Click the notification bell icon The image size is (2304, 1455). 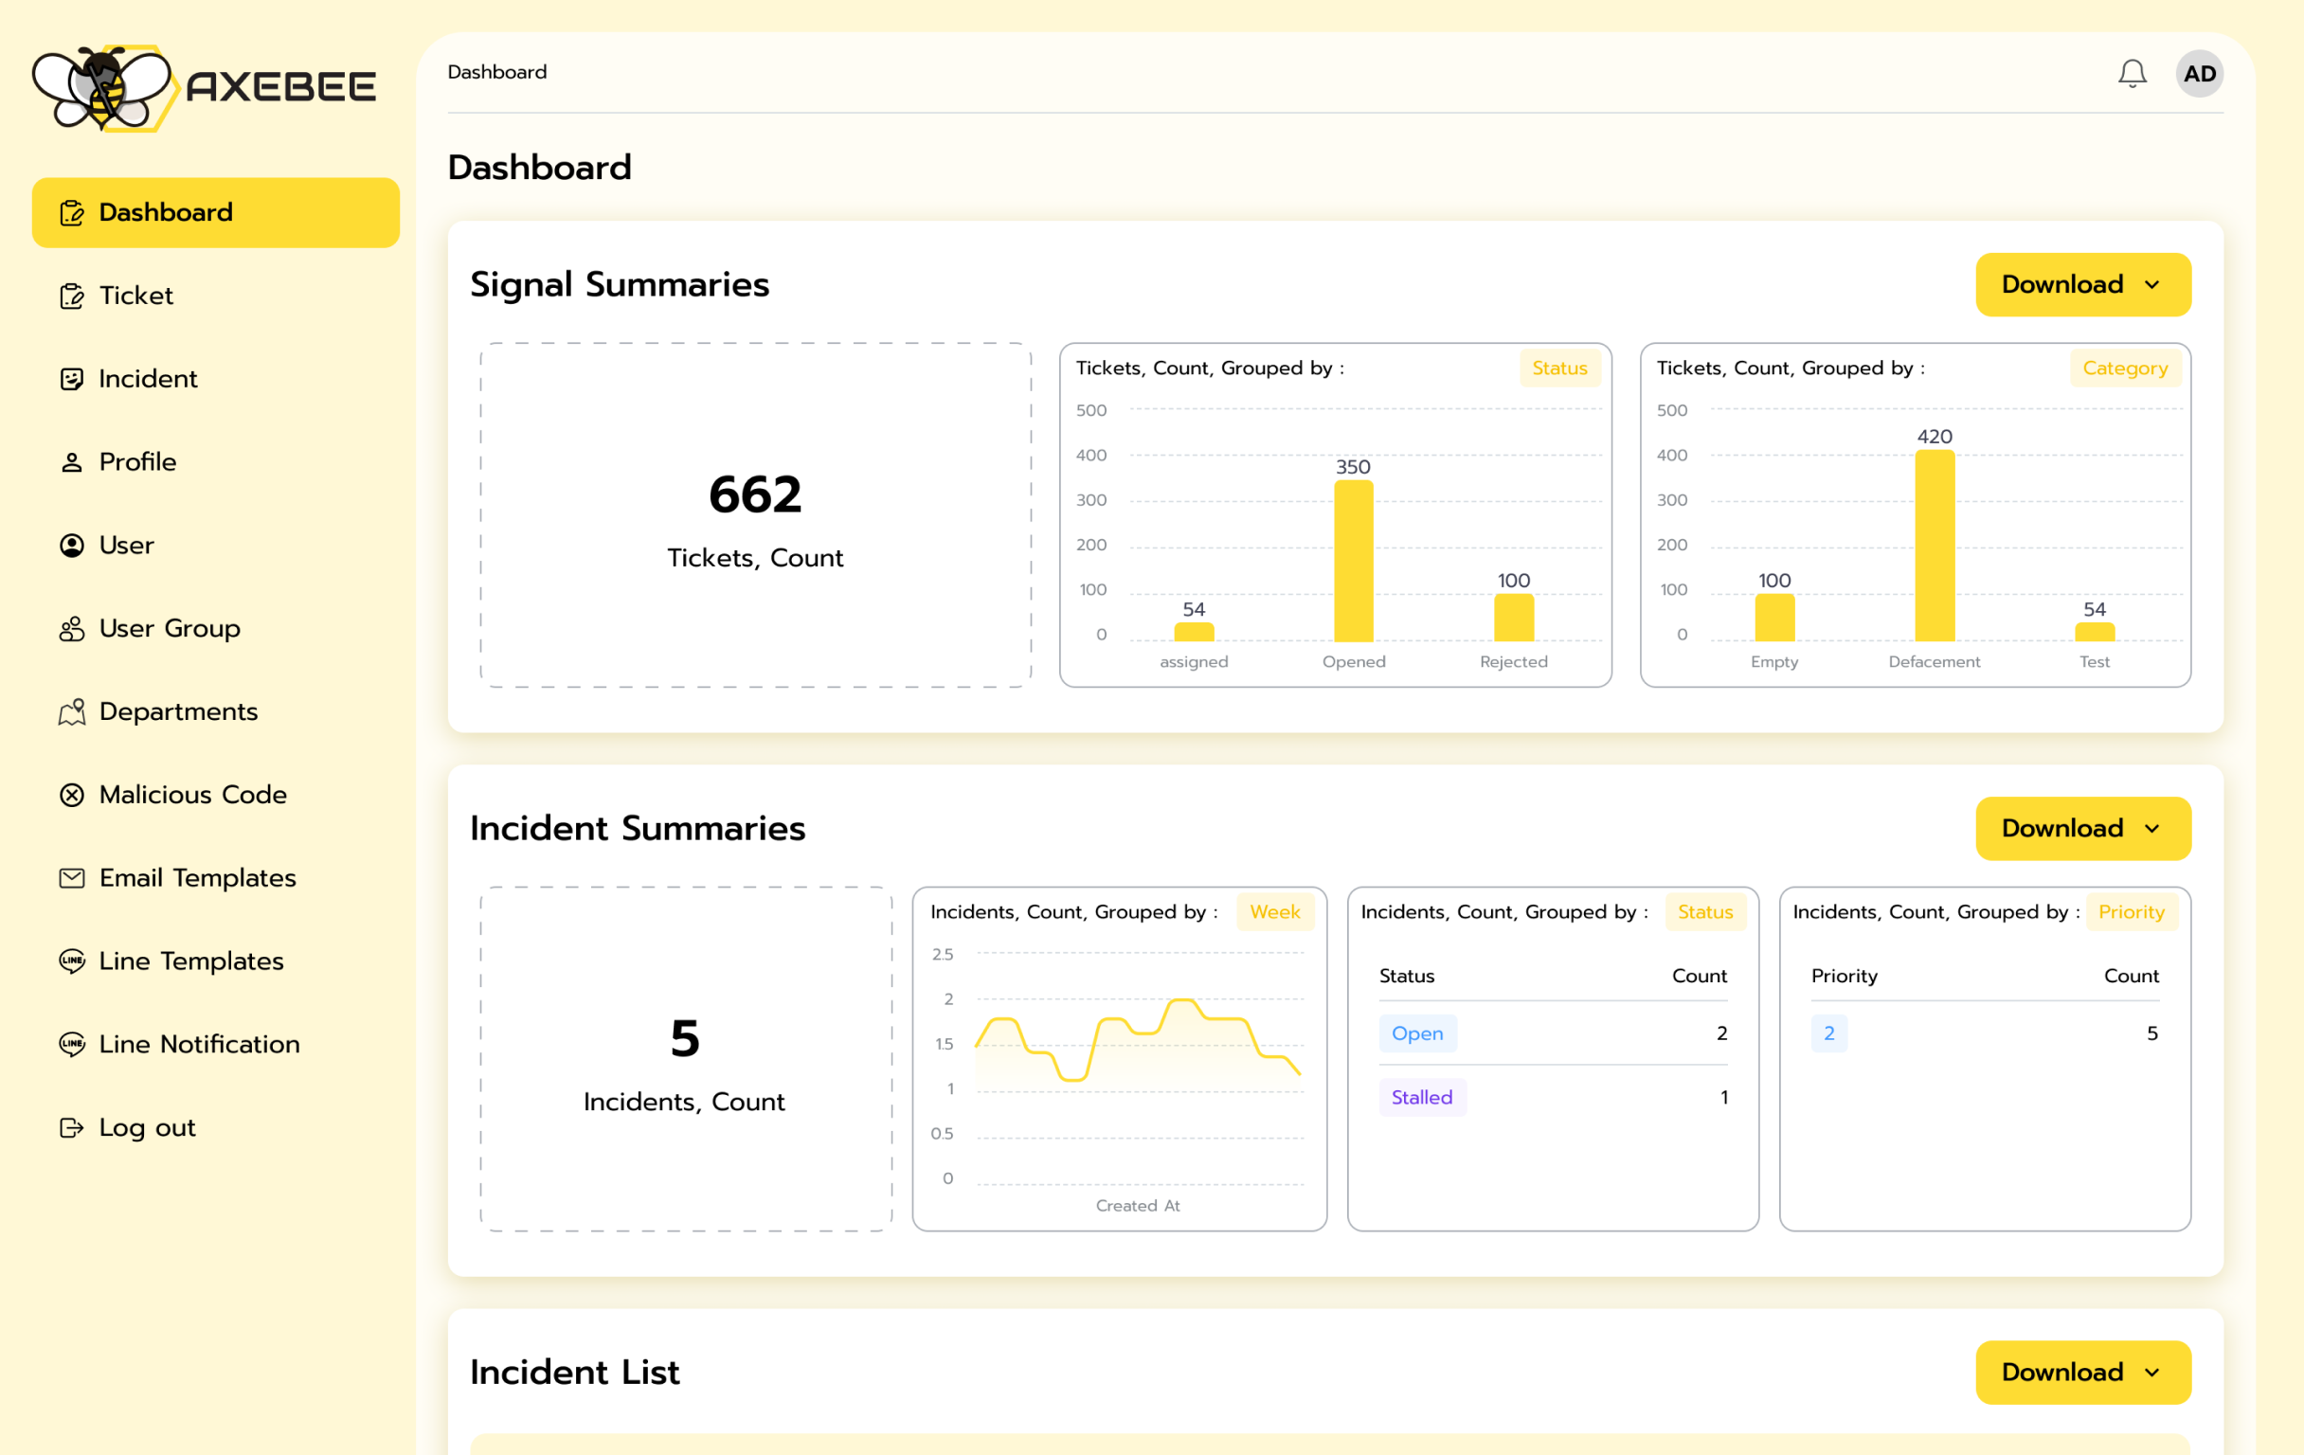2132,73
